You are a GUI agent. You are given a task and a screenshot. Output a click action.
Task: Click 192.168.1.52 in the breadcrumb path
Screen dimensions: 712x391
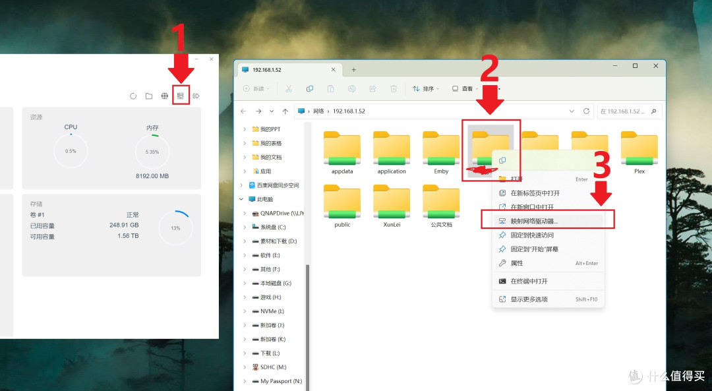[x=349, y=111]
